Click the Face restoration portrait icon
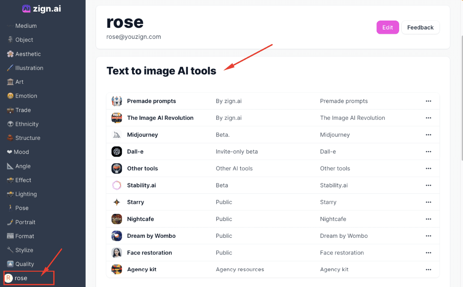This screenshot has width=463, height=287. point(117,253)
